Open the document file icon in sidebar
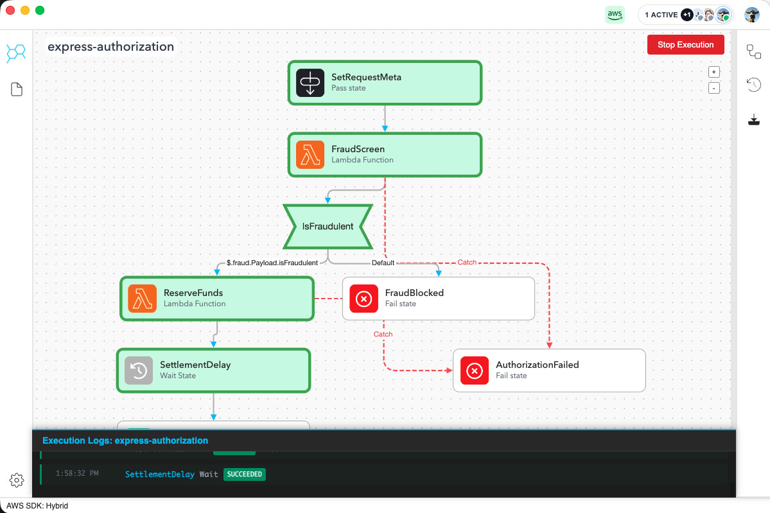Image resolution: width=770 pixels, height=513 pixels. coord(17,89)
